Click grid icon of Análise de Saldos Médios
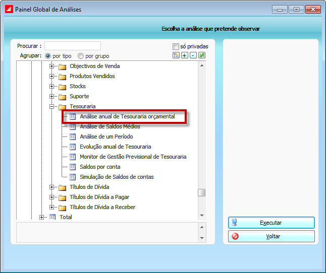326x273 pixels. click(x=73, y=126)
